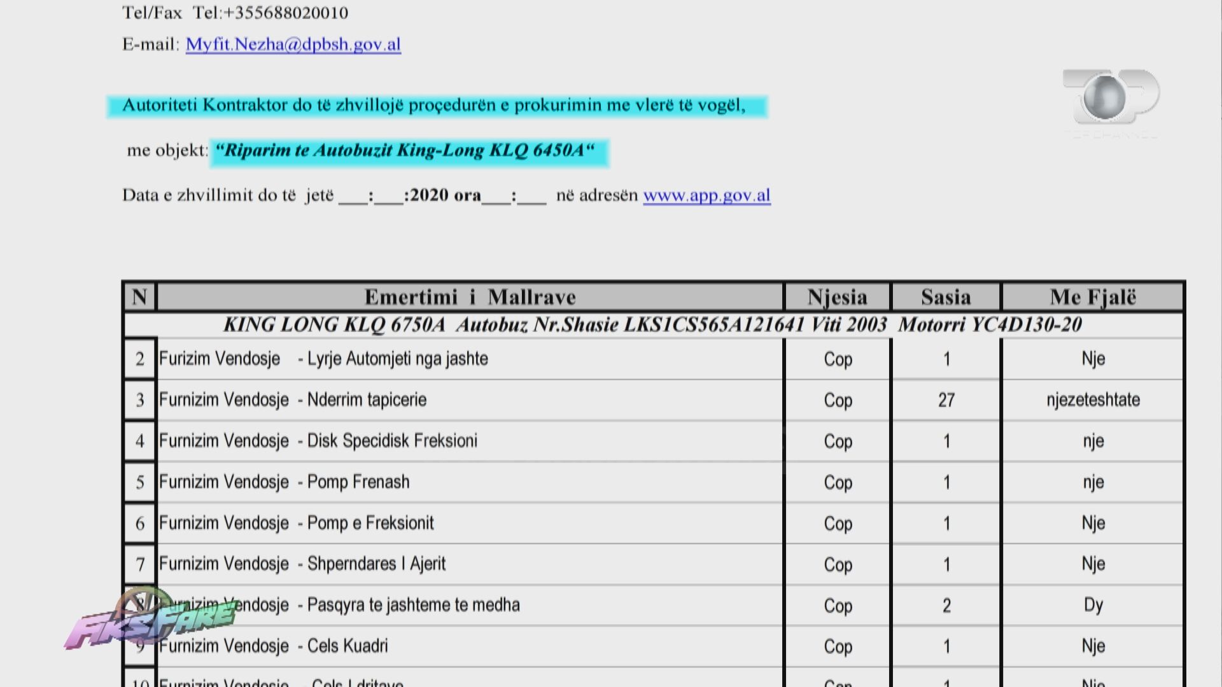
Task: Click row number '5' cell
Action: (140, 483)
